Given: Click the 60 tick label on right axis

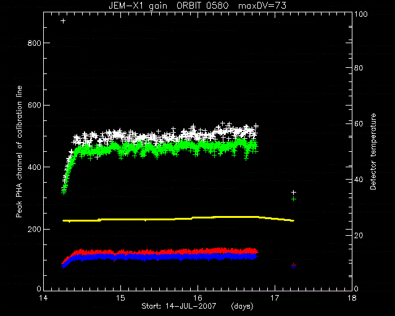Looking at the screenshot, I should tap(359, 123).
